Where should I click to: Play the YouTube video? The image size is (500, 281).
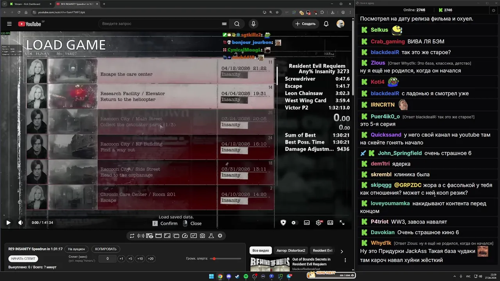[8, 223]
